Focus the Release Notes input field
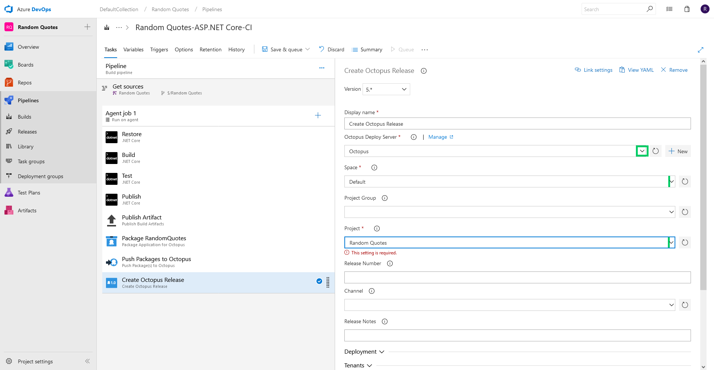The width and height of the screenshot is (714, 370). (517, 335)
